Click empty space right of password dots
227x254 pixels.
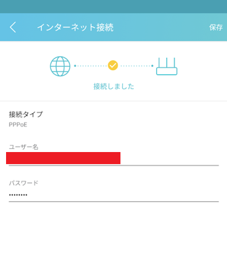123,195
